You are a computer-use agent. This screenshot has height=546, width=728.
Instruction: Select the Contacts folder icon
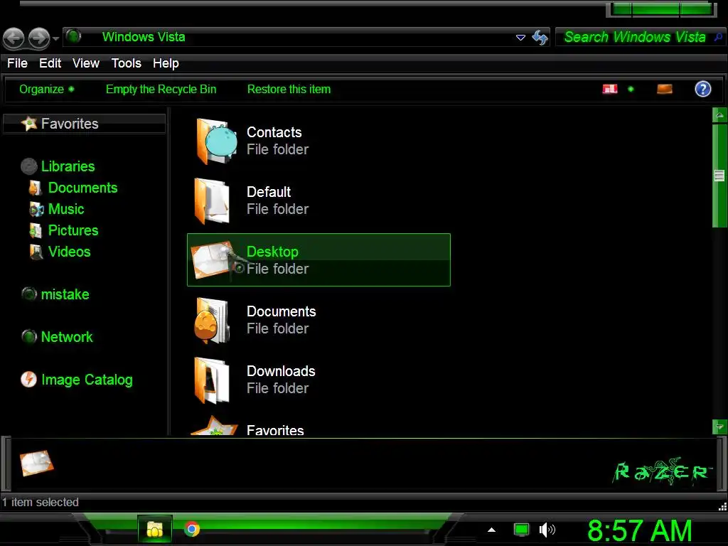point(216,141)
